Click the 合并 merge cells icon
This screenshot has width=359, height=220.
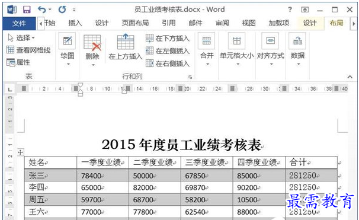click(x=206, y=41)
